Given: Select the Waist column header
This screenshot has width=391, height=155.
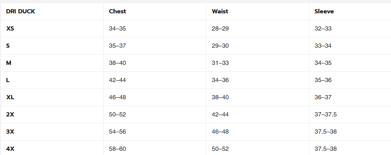Looking at the screenshot, I should tap(220, 11).
